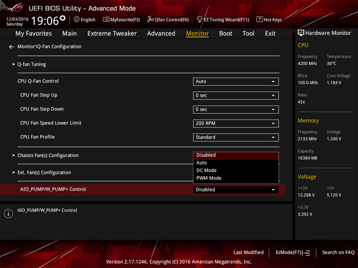
Task: Click the CPU Fan Speed Lower Limit label
Action: pyautogui.click(x=51, y=123)
